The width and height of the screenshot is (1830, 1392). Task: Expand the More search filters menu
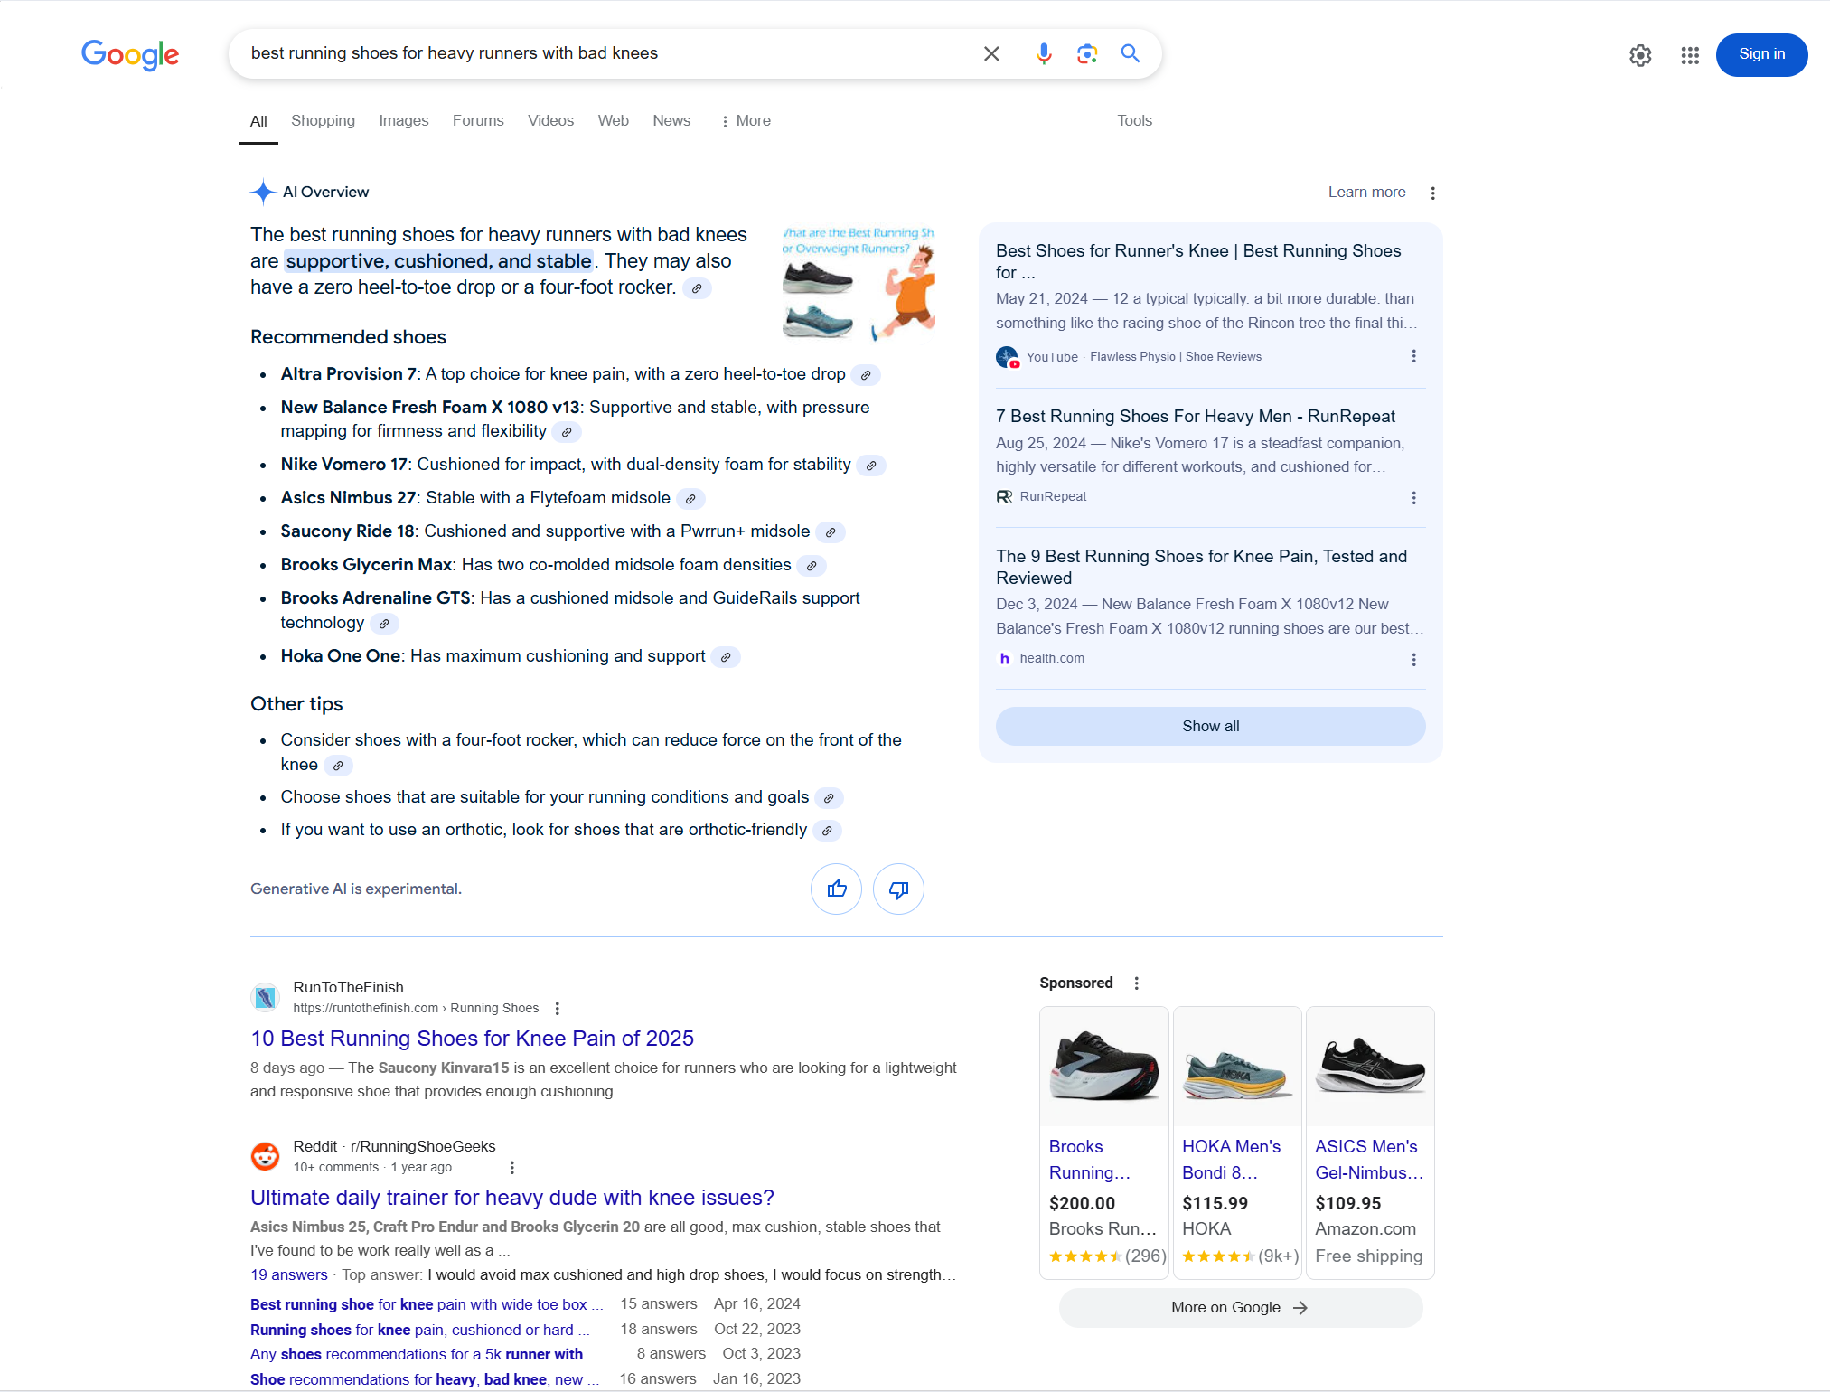pyautogui.click(x=746, y=121)
